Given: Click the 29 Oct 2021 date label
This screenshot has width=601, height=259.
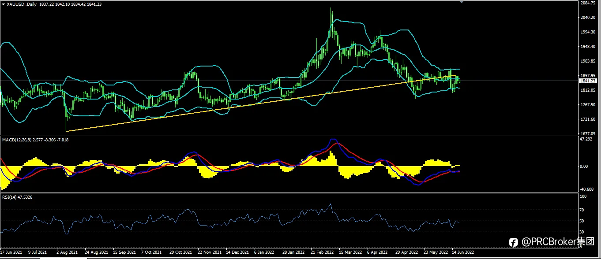Looking at the screenshot, I should pyautogui.click(x=181, y=253).
